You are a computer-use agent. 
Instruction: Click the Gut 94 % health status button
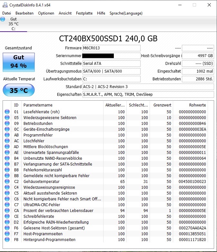click(x=19, y=62)
